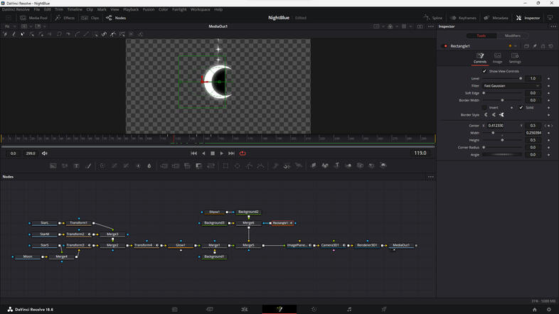559x314 pixels.
Task: Adjust the Border Width slider
Action: (502, 100)
